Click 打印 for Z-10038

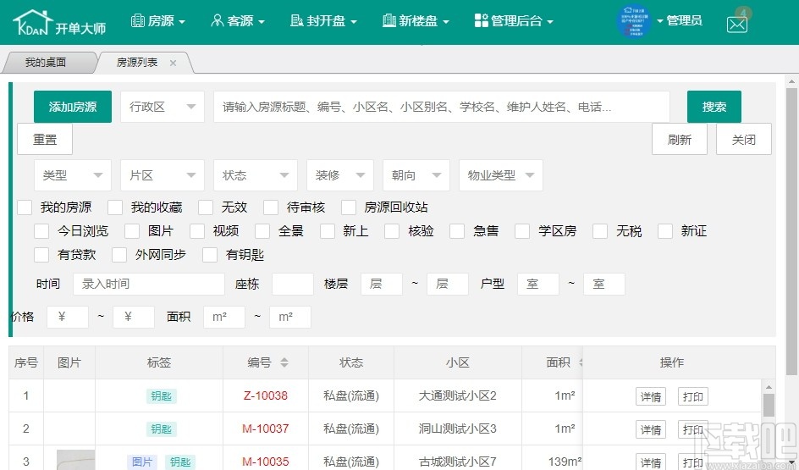tap(693, 396)
